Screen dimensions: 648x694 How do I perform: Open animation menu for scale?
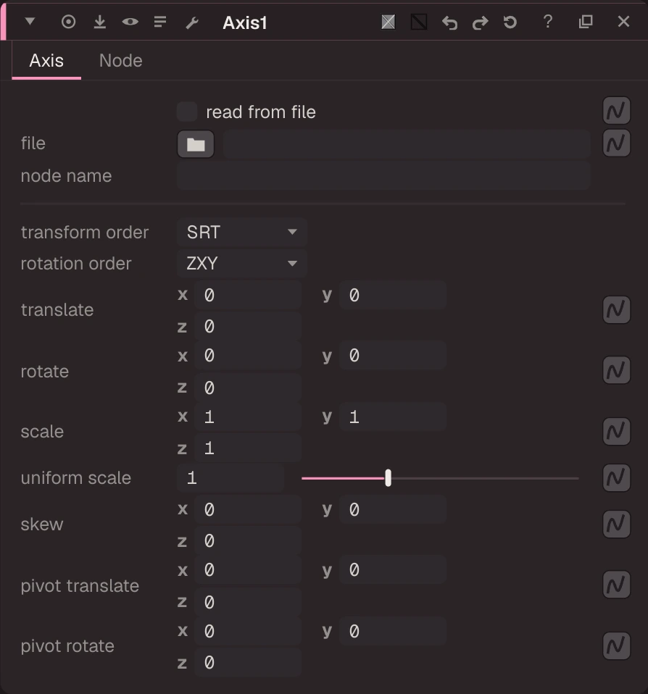point(616,431)
